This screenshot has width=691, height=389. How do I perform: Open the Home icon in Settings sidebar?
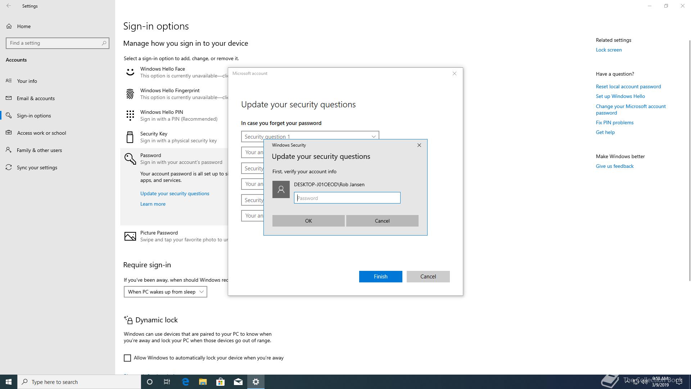[9, 26]
